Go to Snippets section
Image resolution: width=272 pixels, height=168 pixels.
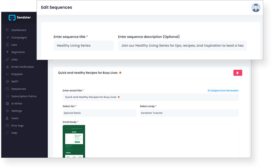click(x=17, y=74)
